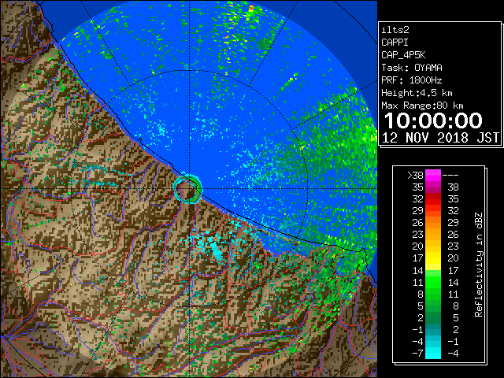The height and width of the screenshot is (378, 504).
Task: Pick the orange 26–29 dBZ color band
Action: pos(433,223)
